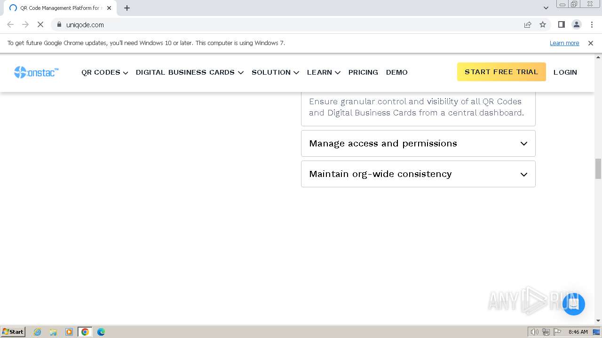Toggle the browser side panel

pos(561,24)
